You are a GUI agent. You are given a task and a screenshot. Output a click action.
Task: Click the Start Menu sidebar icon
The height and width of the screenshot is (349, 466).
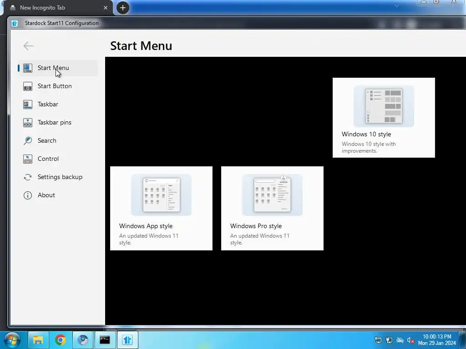pyautogui.click(x=28, y=68)
